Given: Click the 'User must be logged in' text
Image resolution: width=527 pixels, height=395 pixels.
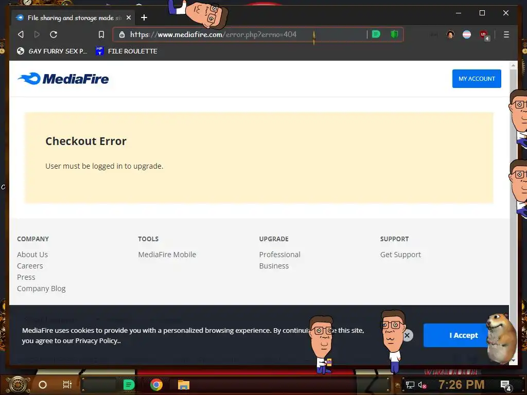Looking at the screenshot, I should tap(104, 166).
